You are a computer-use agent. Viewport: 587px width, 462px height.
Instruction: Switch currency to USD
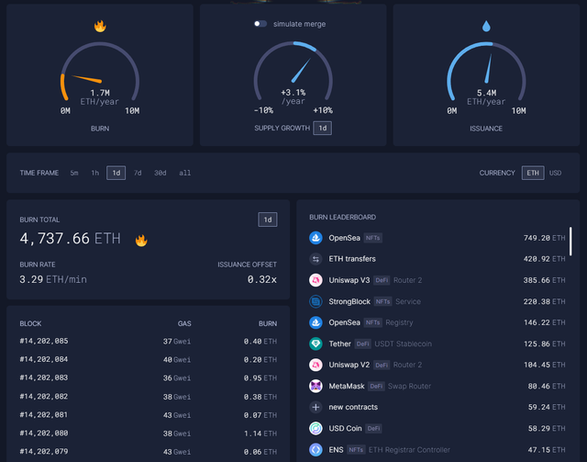[x=555, y=173]
